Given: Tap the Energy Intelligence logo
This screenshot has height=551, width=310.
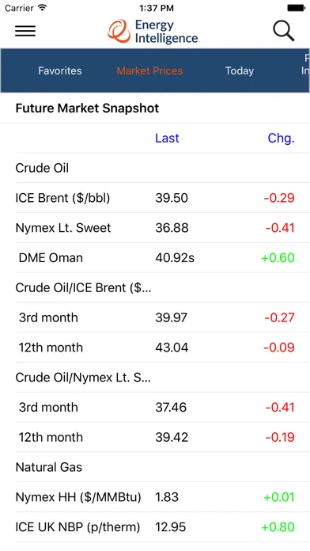Looking at the screenshot, I should tap(153, 32).
